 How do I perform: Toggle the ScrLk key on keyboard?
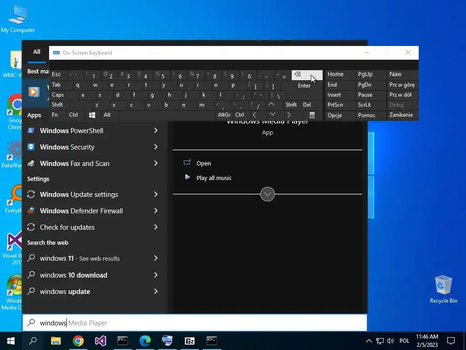pyautogui.click(x=370, y=105)
